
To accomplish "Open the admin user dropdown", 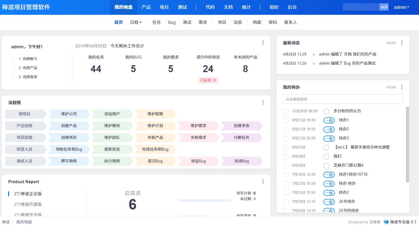I will [x=401, y=7].
